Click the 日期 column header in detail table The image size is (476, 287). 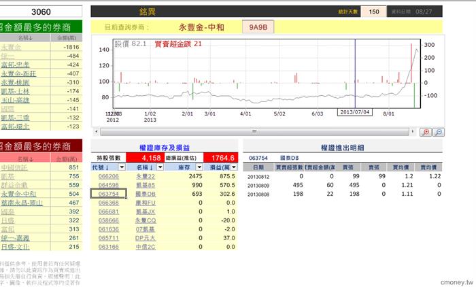click(258, 167)
